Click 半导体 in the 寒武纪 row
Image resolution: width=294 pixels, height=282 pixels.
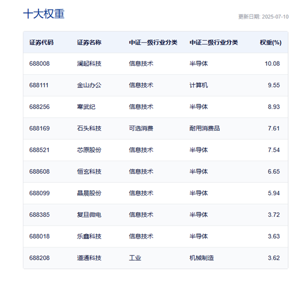(x=199, y=107)
